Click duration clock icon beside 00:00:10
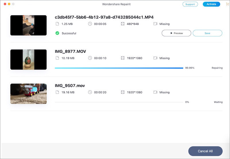230x159 pixels. [x=90, y=58]
